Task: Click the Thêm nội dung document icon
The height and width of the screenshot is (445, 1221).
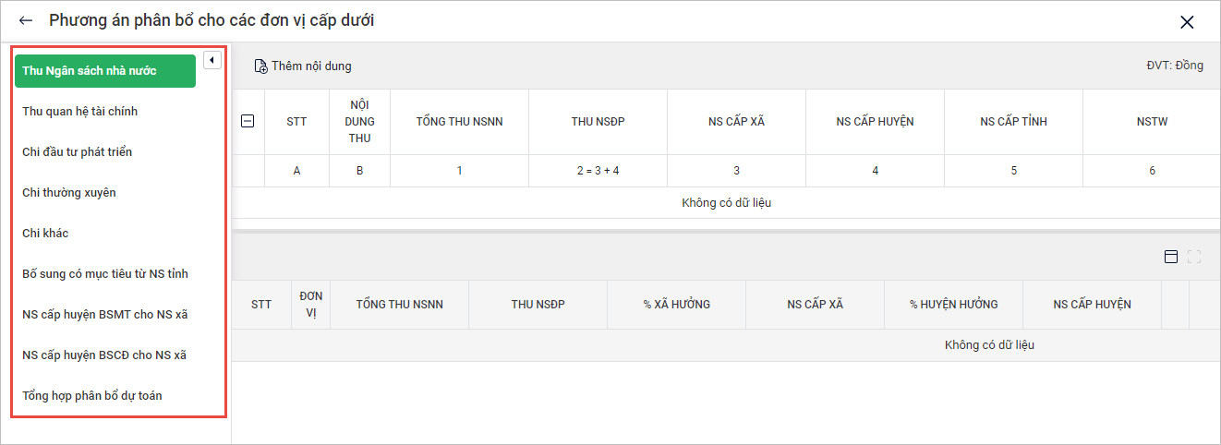Action: tap(260, 66)
